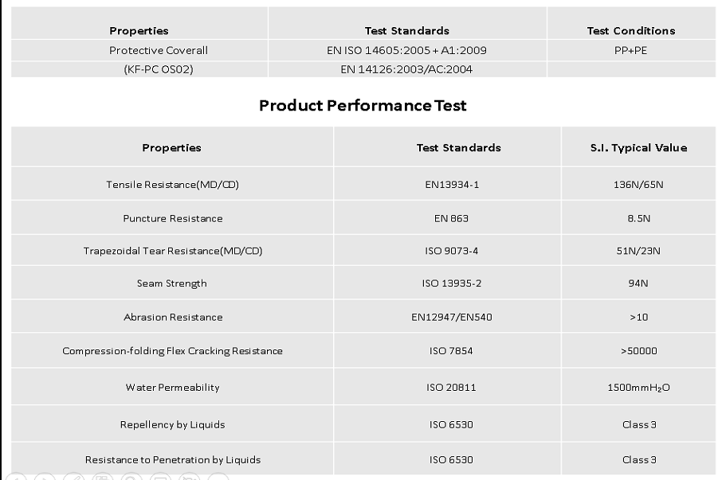Click the EN13934-1 test standard cell
The image size is (722, 480).
[x=452, y=185]
